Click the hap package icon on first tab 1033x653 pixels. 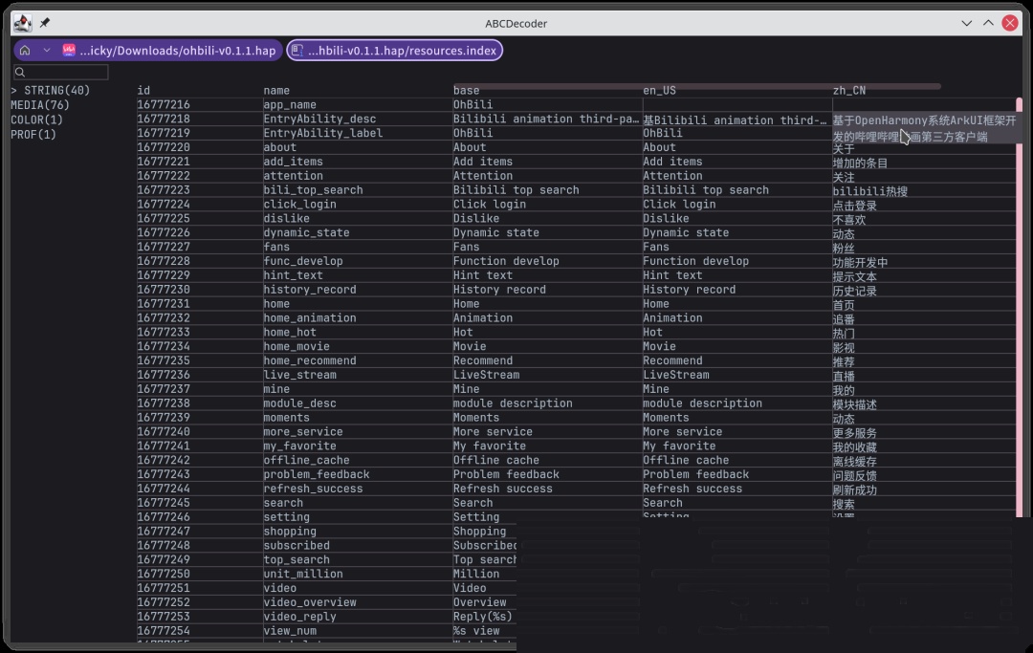[69, 51]
